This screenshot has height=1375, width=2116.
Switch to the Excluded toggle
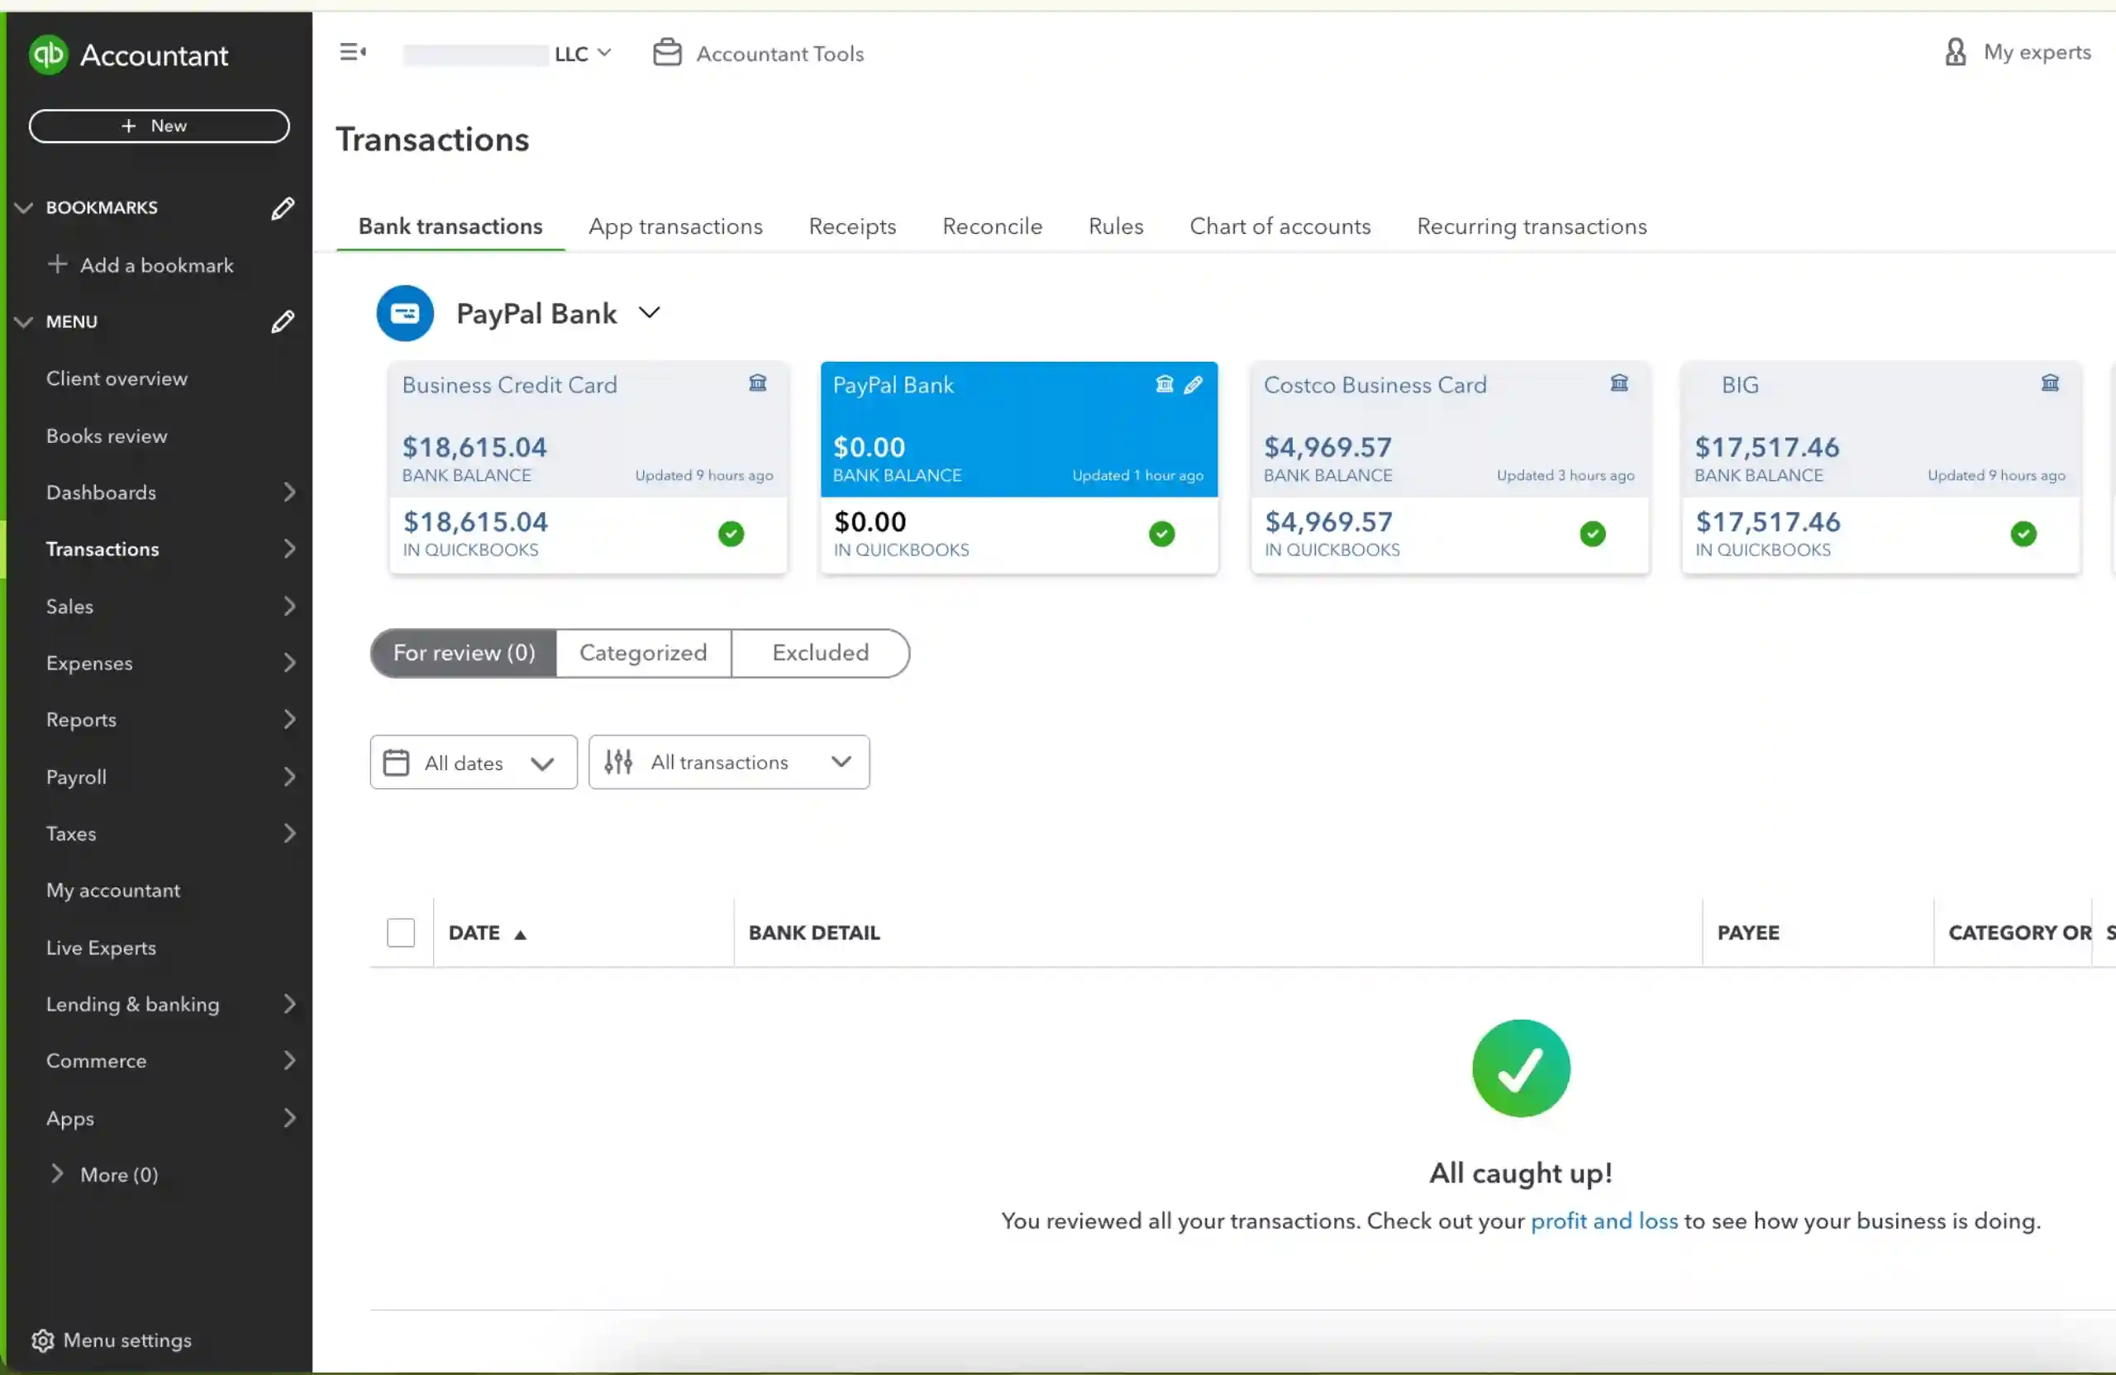click(x=820, y=654)
